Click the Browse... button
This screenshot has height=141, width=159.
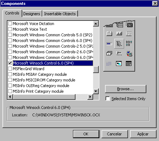[126, 89]
